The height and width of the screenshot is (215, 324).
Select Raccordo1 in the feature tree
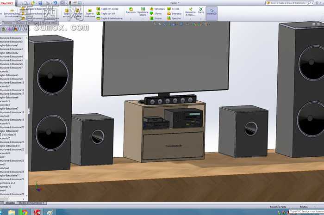pyautogui.click(x=5, y=71)
